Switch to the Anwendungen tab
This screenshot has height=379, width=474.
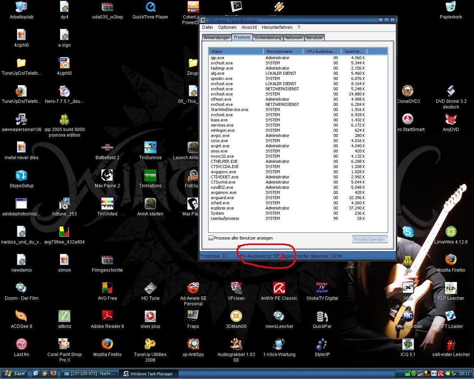[x=217, y=38]
